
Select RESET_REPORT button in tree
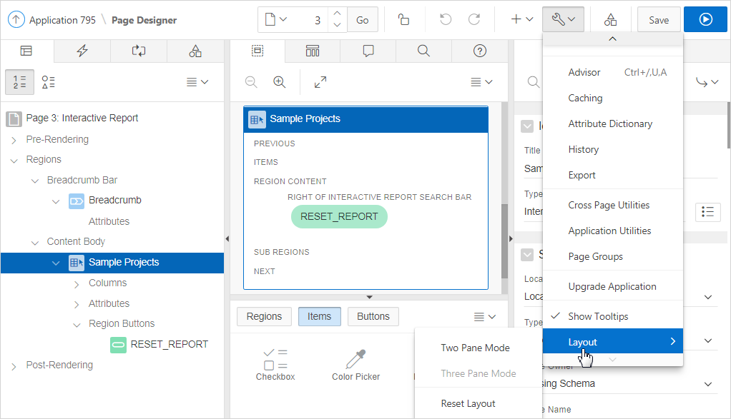click(x=170, y=344)
